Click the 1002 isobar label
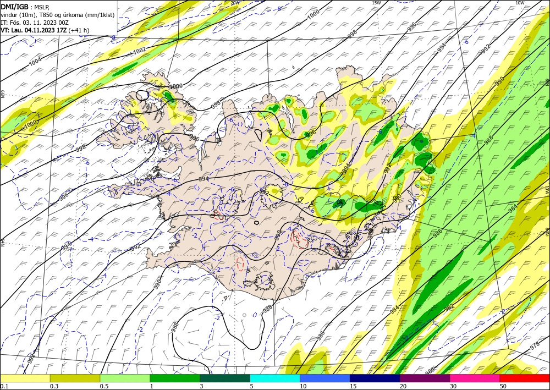The width and height of the screenshot is (550, 390). pos(140,51)
